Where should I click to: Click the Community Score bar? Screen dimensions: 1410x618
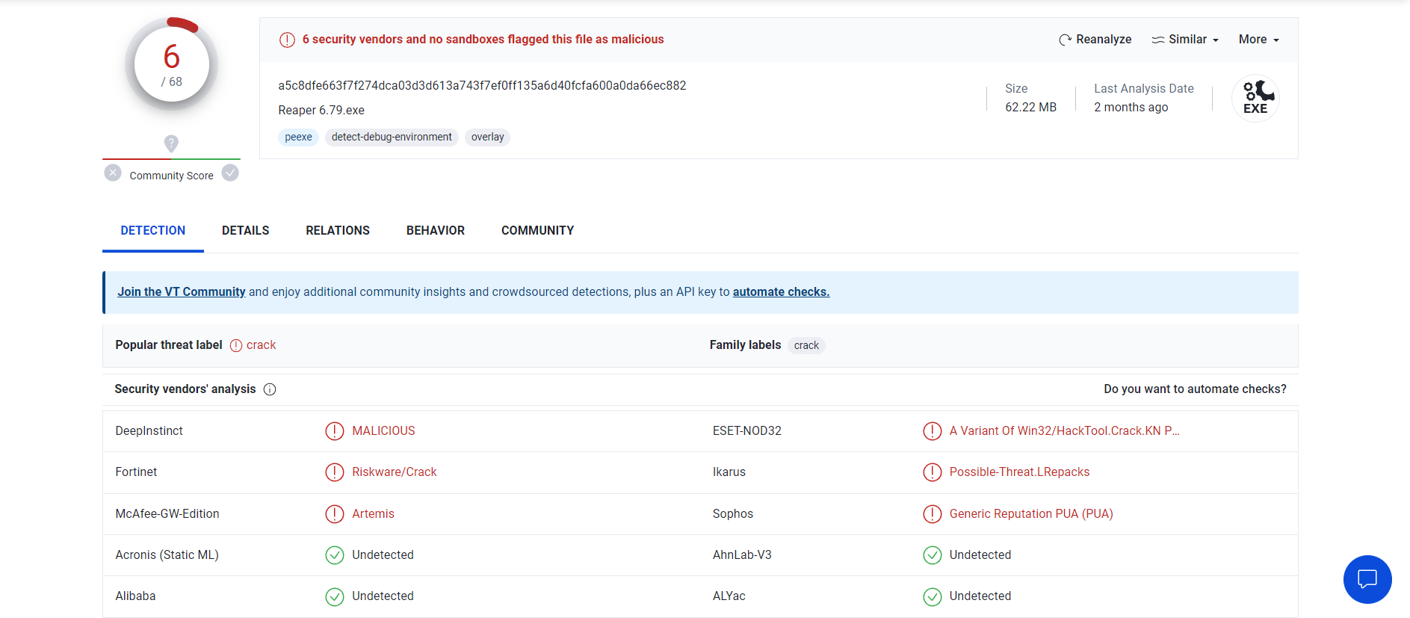[171, 159]
